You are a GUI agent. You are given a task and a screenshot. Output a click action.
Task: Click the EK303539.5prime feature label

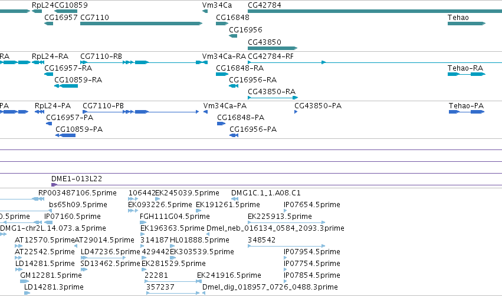(202, 252)
